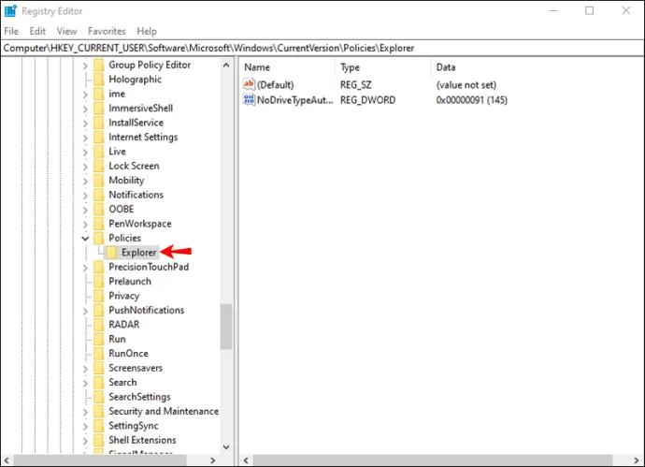The height and width of the screenshot is (467, 645).
Task: Expand the Screensavers key
Action: [85, 369]
